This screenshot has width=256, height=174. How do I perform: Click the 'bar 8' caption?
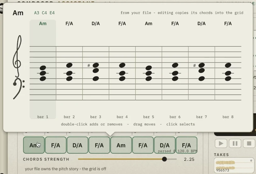pyautogui.click(x=228, y=117)
